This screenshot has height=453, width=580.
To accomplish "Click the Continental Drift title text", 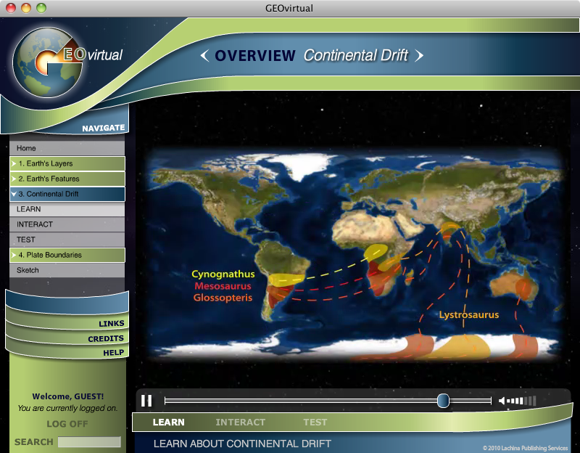I will click(x=356, y=56).
